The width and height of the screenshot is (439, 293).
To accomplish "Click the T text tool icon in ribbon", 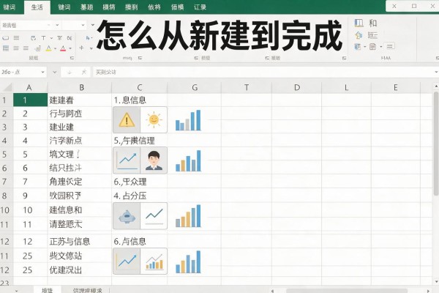I will coord(43,37).
